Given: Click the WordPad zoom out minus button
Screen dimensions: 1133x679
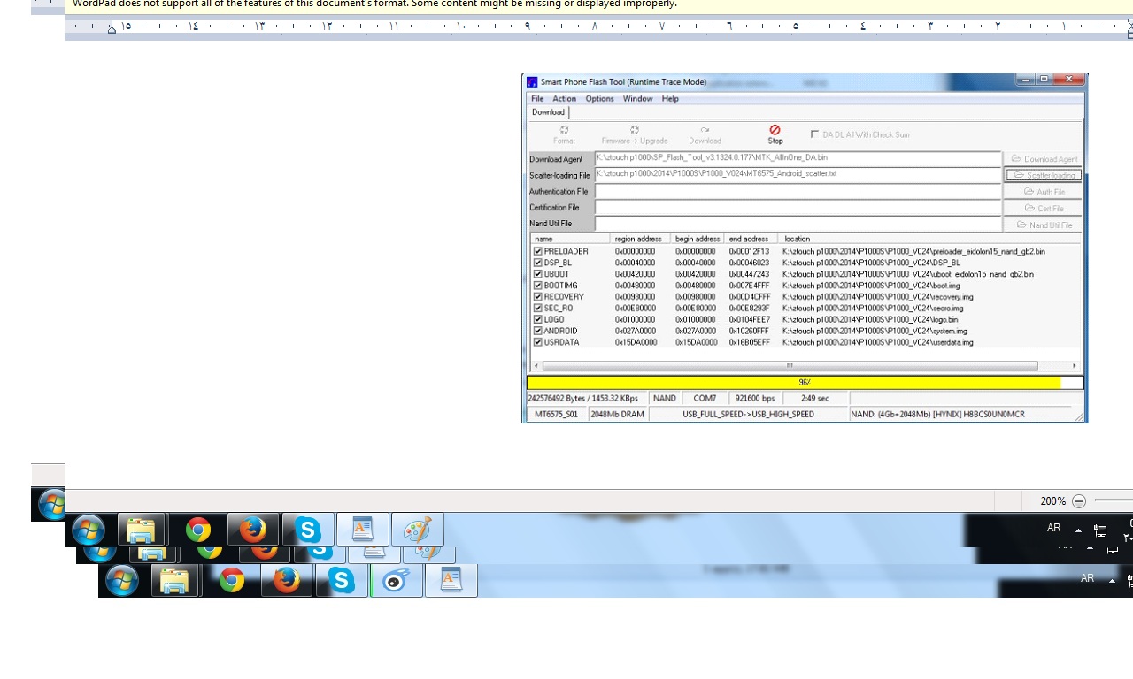Looking at the screenshot, I should coord(1079,501).
